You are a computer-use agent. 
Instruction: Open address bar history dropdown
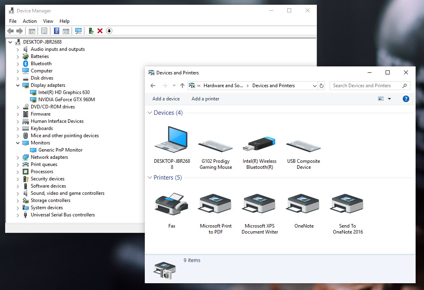(x=315, y=86)
